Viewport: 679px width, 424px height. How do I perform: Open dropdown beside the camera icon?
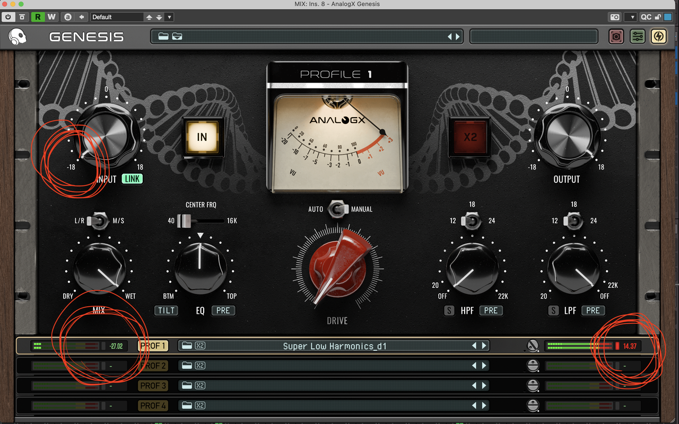631,17
